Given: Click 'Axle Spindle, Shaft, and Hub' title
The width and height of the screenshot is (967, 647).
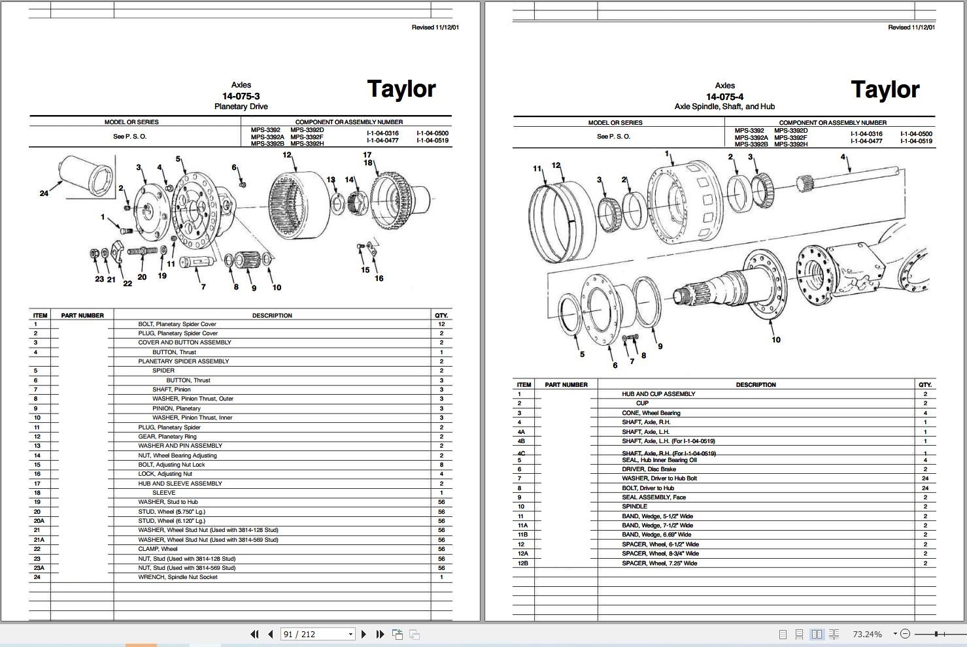Looking at the screenshot, I should [x=724, y=107].
